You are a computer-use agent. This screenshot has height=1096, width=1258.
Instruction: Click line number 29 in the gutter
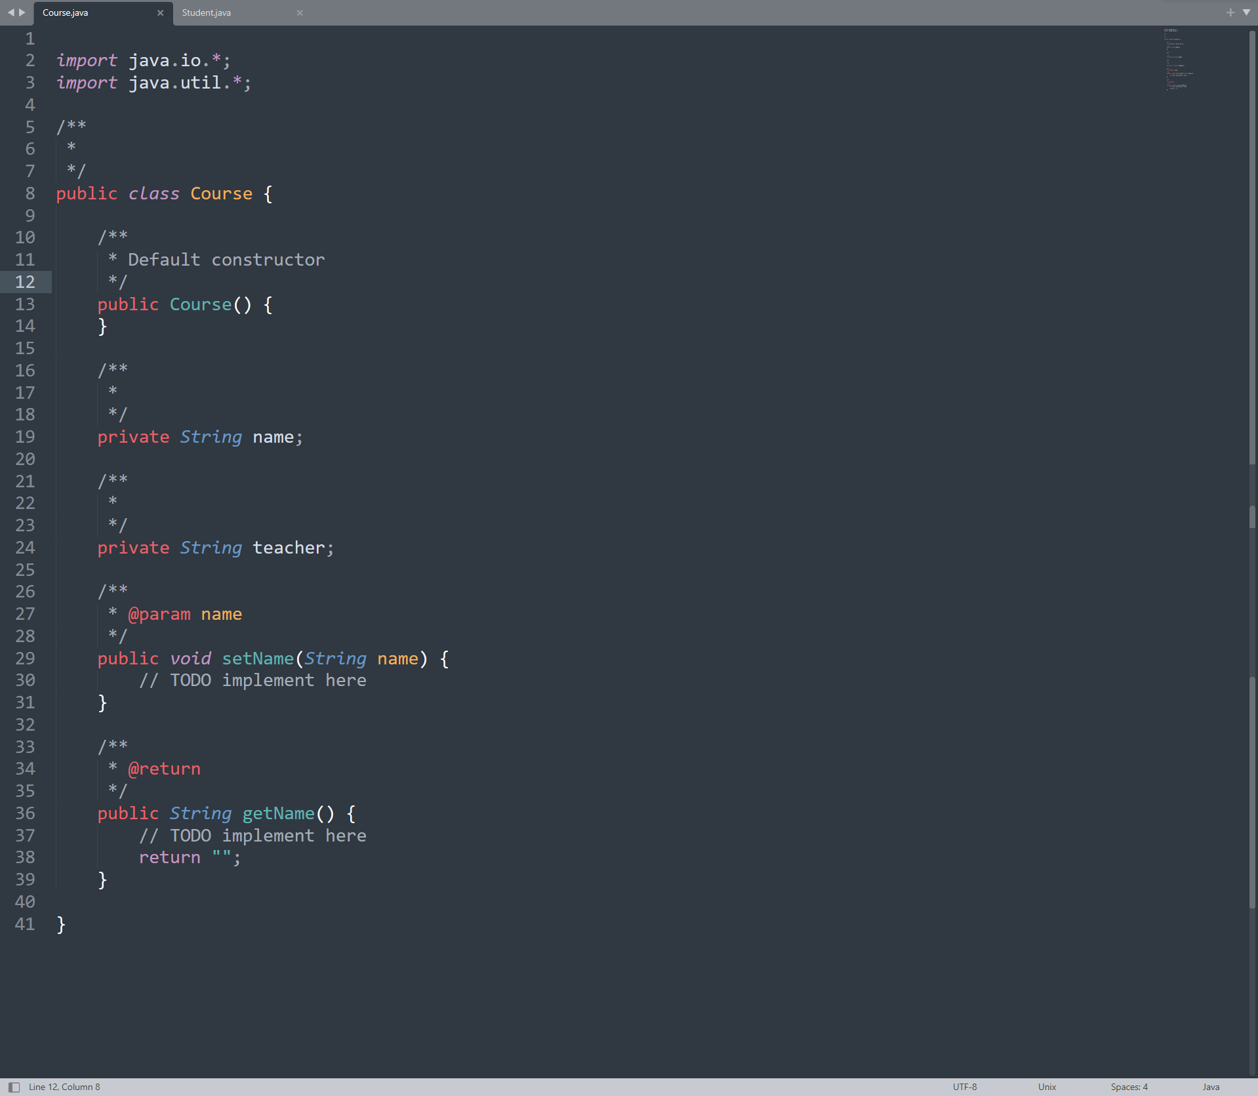coord(25,659)
